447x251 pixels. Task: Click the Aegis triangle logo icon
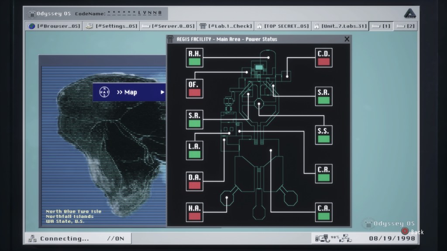pos(409,14)
